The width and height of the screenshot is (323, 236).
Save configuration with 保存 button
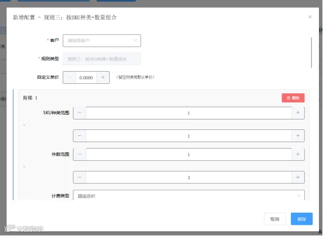tap(301, 219)
